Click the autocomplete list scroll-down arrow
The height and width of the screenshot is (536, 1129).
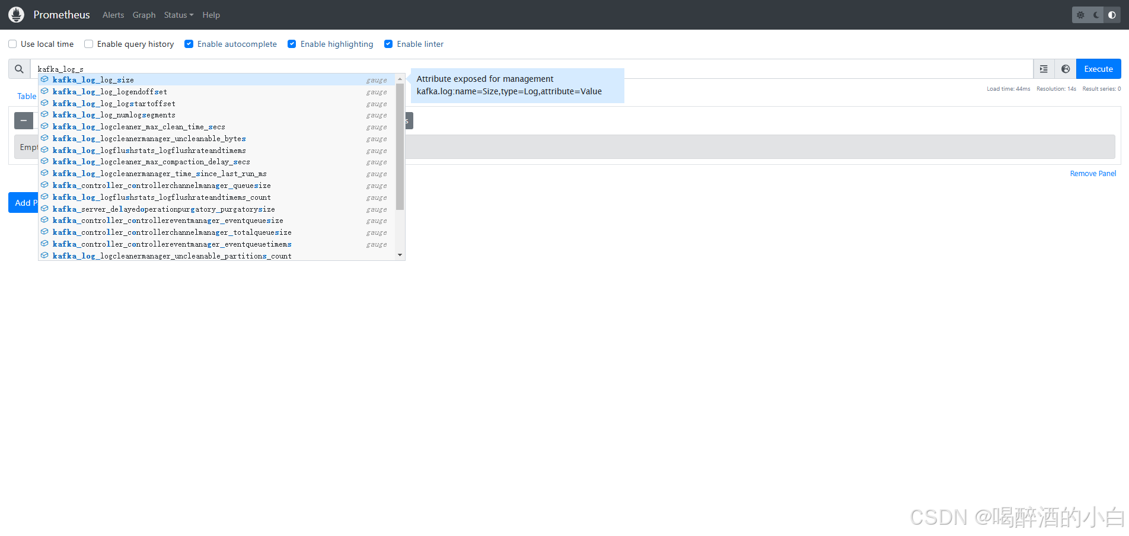(400, 255)
